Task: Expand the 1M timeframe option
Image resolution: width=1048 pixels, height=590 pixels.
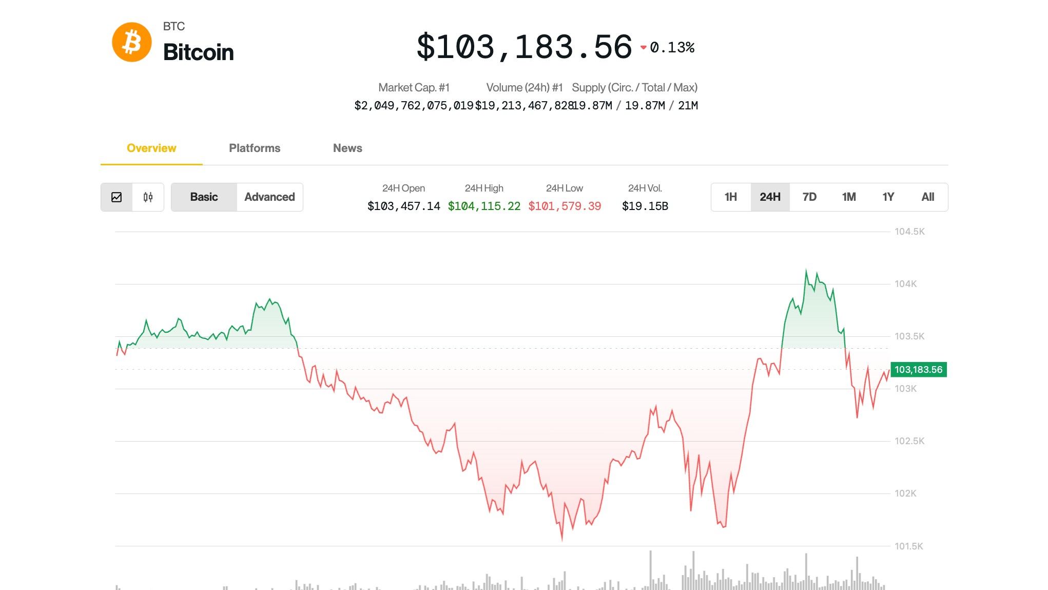Action: coord(849,197)
